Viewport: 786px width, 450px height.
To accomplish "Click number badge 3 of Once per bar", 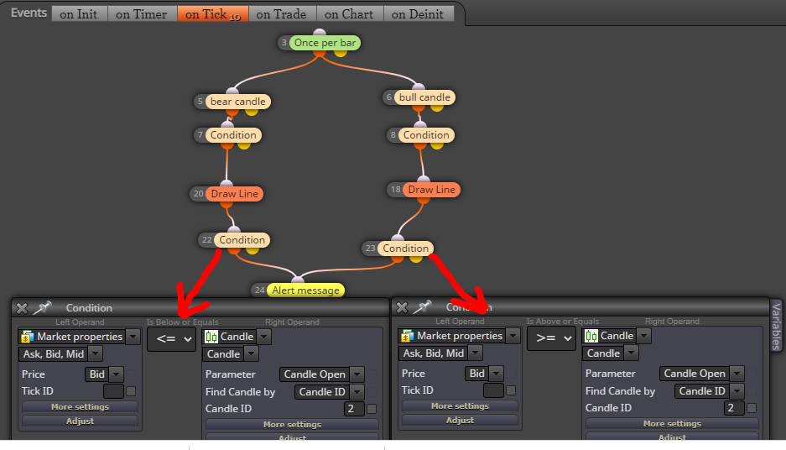I will coord(284,43).
